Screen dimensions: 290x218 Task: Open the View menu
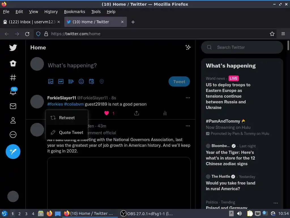[x=33, y=12]
